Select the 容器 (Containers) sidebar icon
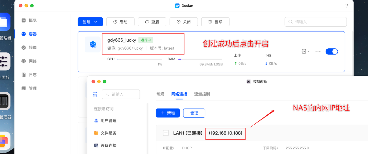The width and height of the screenshot is (368, 154). click(x=31, y=34)
